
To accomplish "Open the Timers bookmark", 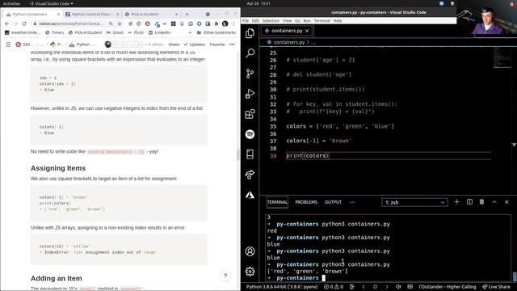I will [55, 32].
